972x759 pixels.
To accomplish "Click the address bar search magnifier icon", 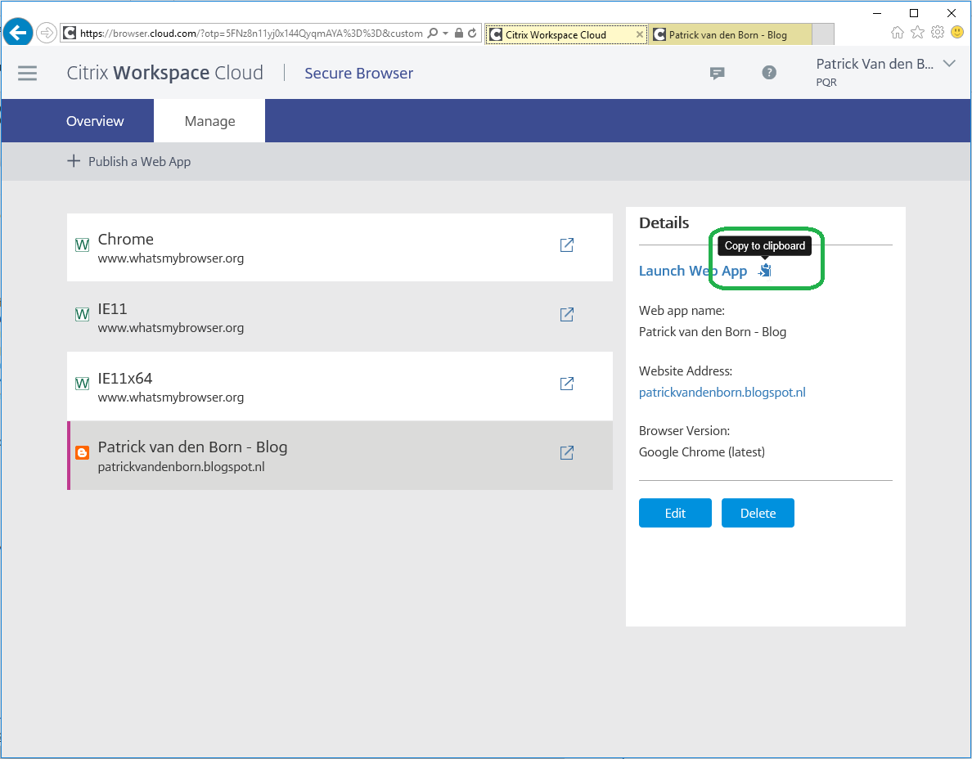I will (433, 34).
